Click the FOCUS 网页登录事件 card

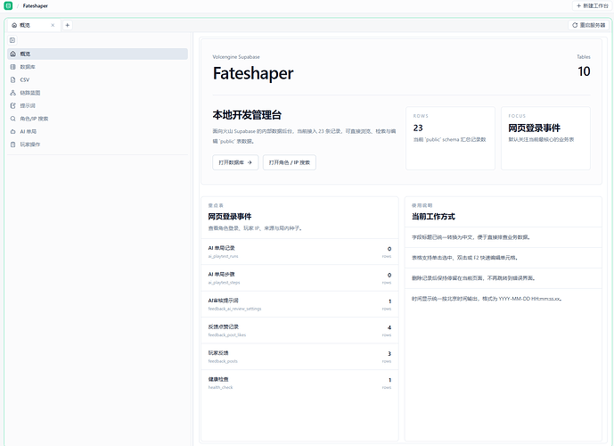tap(546, 138)
